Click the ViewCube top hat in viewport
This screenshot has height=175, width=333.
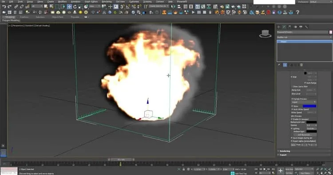click(x=265, y=34)
